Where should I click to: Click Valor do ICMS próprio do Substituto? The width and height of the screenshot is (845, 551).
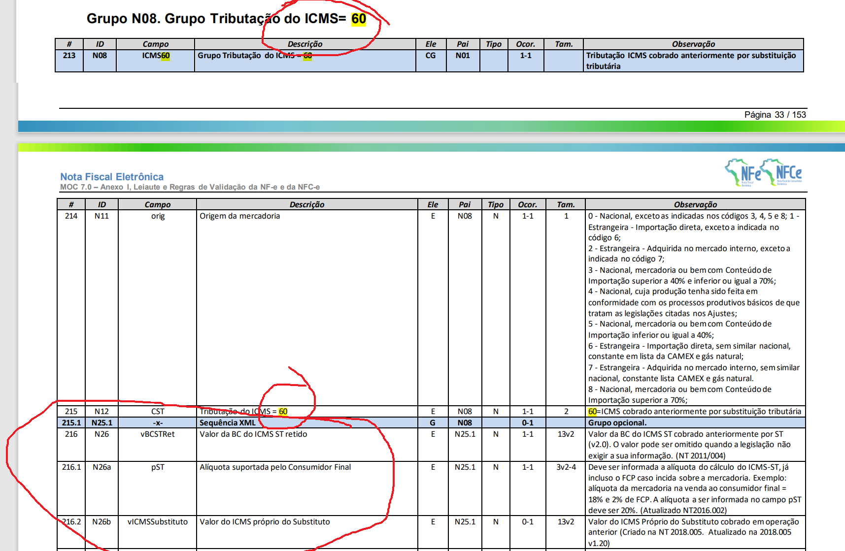click(x=265, y=522)
